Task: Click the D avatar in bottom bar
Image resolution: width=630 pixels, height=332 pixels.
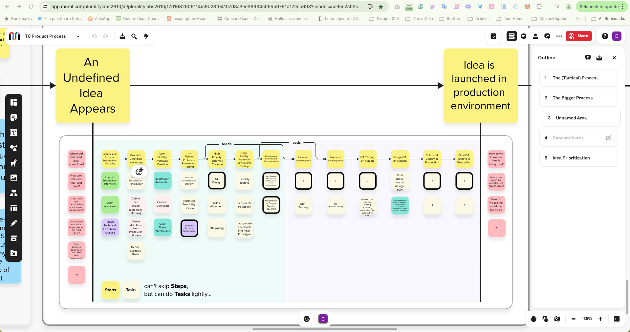Action: [x=323, y=319]
